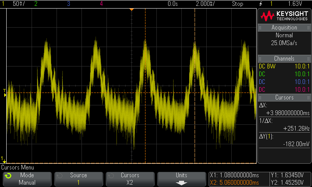Click the 2.000ms/ timebase setting

(x=205, y=4)
